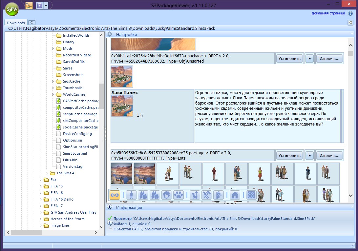
Task: Select the Version.tag file
Action: point(73,166)
